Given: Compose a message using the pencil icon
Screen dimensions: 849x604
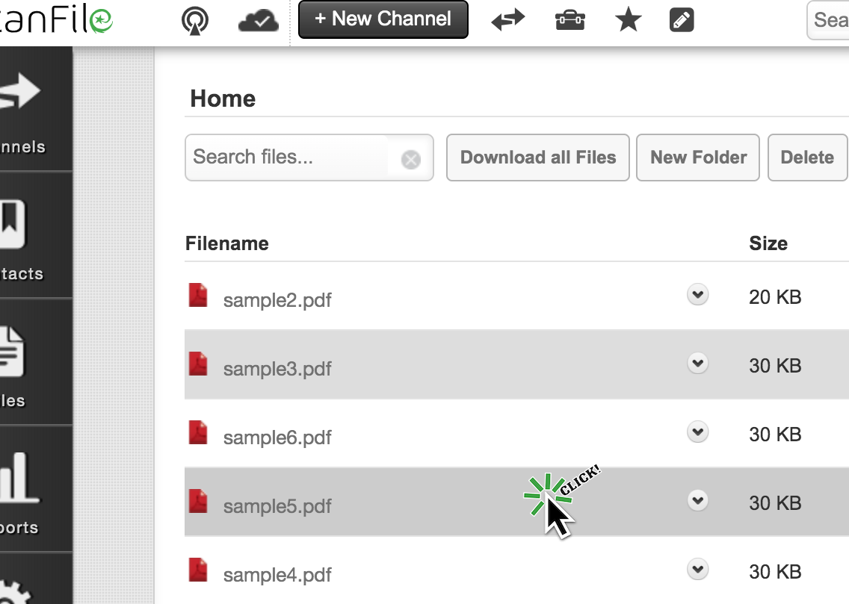Looking at the screenshot, I should pyautogui.click(x=682, y=19).
